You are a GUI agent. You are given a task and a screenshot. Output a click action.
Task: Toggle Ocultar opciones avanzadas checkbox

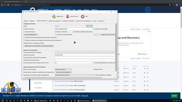coord(24,37)
